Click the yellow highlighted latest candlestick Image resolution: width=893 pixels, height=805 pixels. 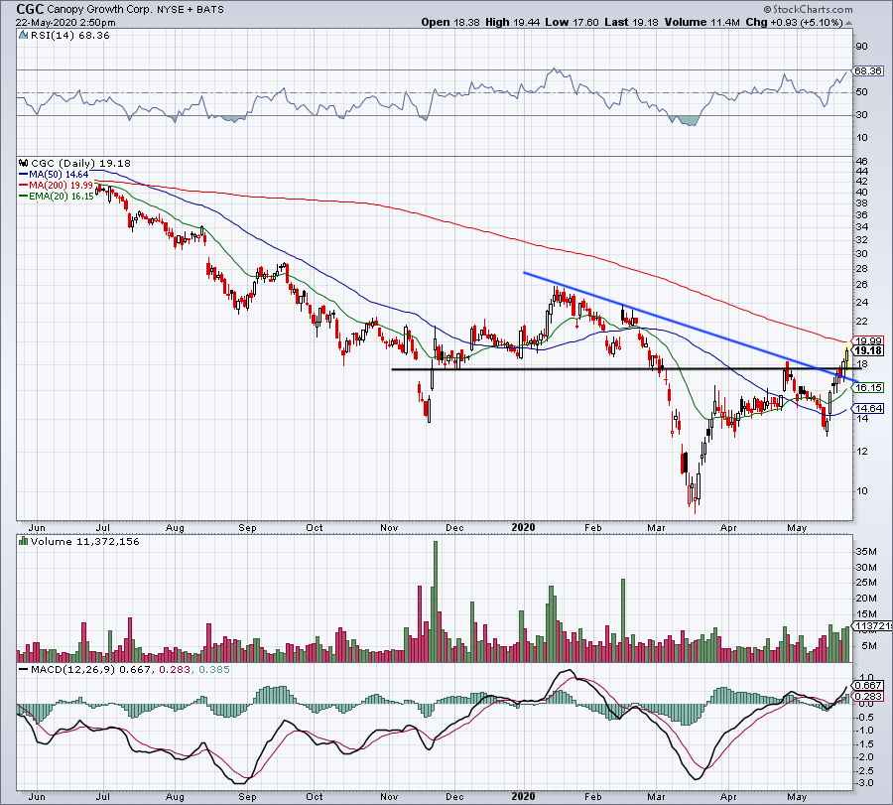(847, 357)
